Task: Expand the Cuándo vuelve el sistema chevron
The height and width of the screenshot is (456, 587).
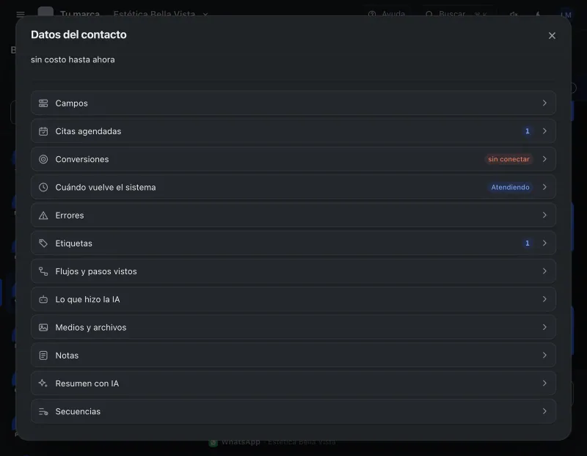Action: coord(544,187)
